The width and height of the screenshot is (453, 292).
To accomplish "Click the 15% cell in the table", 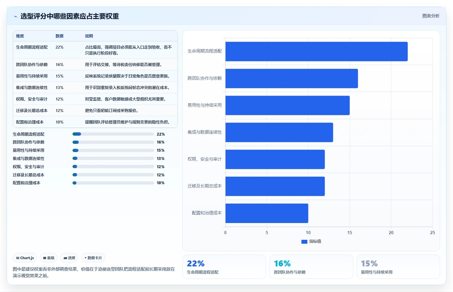I will [59, 76].
